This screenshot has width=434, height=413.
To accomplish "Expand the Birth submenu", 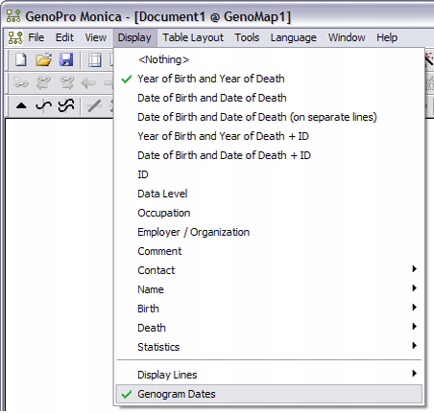I will [x=269, y=309].
